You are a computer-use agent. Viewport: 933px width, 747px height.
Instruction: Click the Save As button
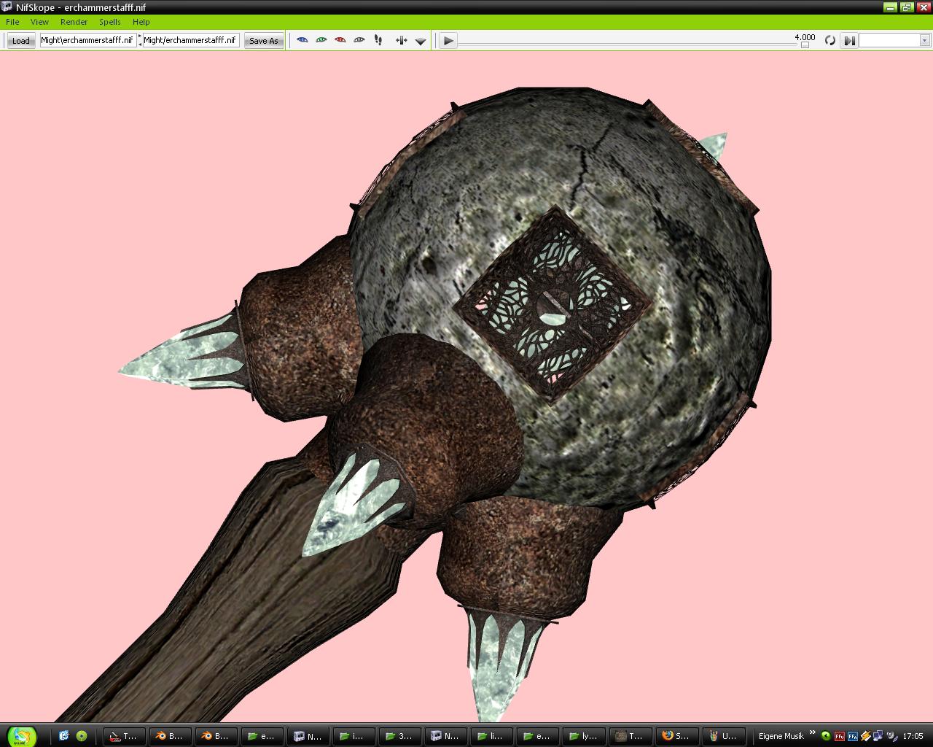pos(263,41)
